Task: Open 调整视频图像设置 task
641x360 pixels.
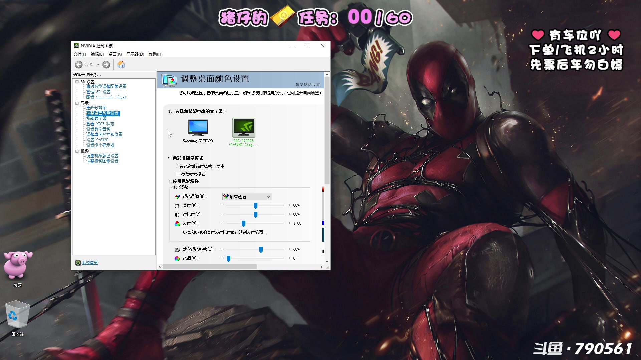Action: [102, 161]
